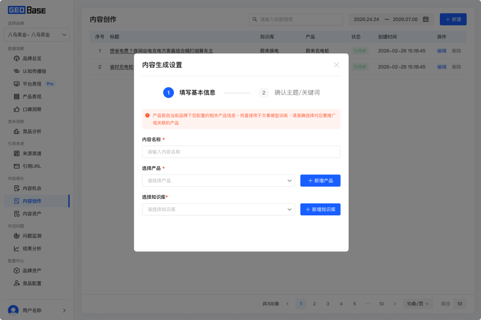Open the title link 想省电费？夜间谷电充电方案
Image resolution: width=481 pixels, height=320 pixels.
tap(161, 51)
